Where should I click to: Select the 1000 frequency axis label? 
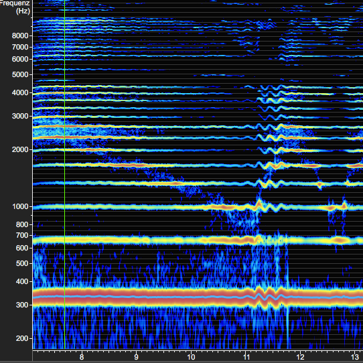(20, 206)
